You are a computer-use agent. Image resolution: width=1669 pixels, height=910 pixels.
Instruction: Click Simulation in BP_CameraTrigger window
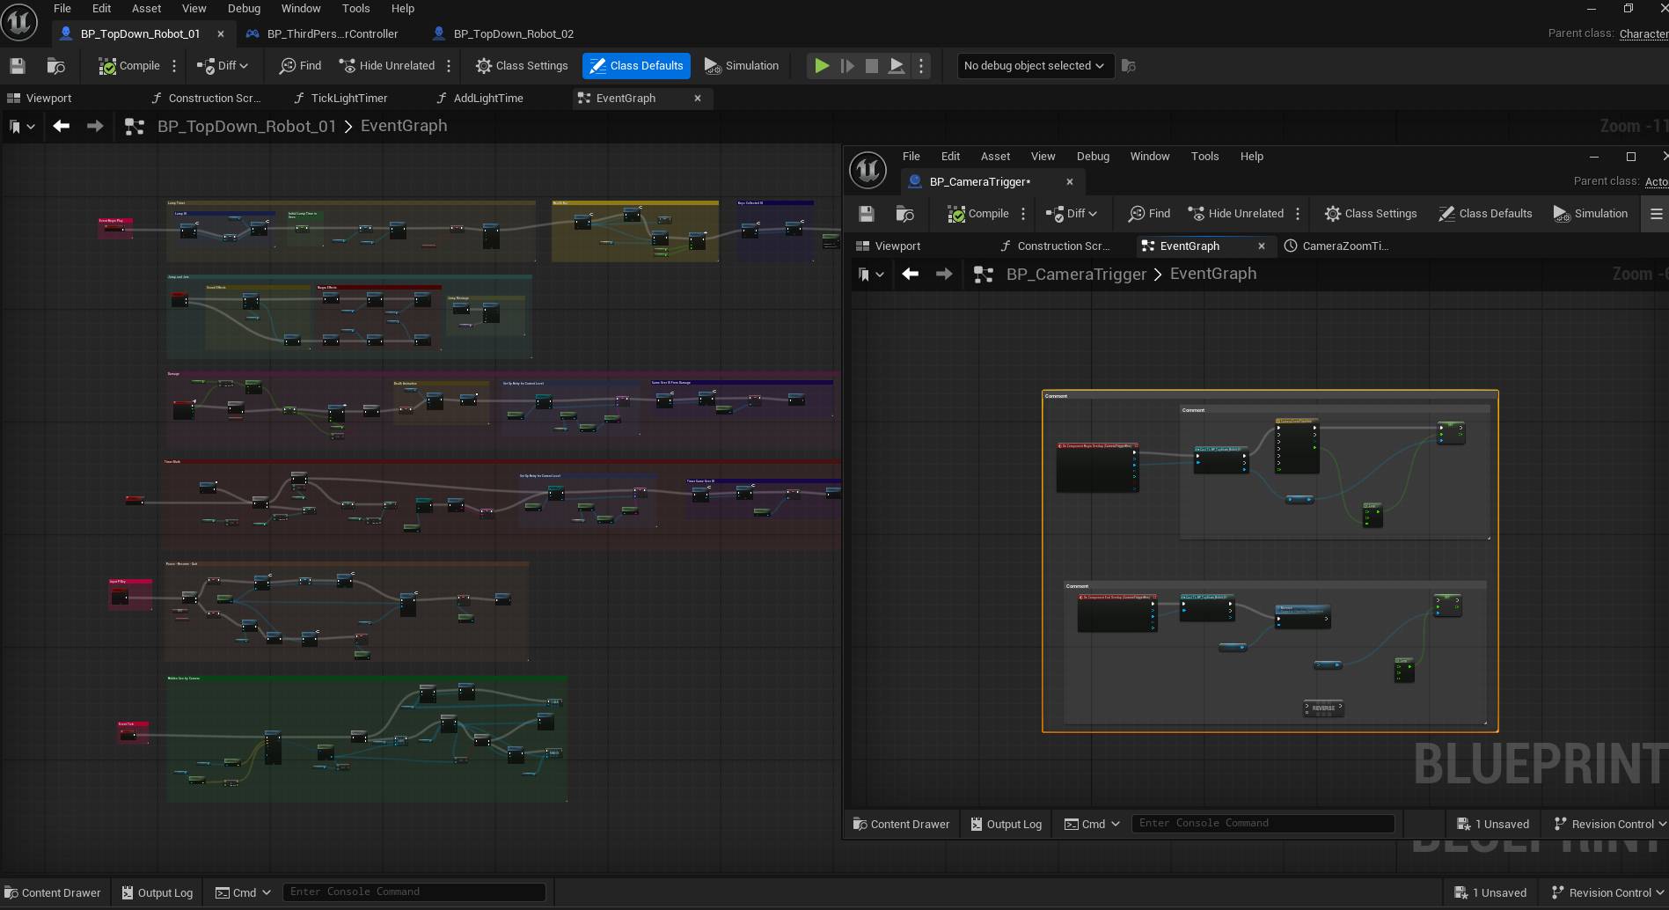tap(1591, 214)
